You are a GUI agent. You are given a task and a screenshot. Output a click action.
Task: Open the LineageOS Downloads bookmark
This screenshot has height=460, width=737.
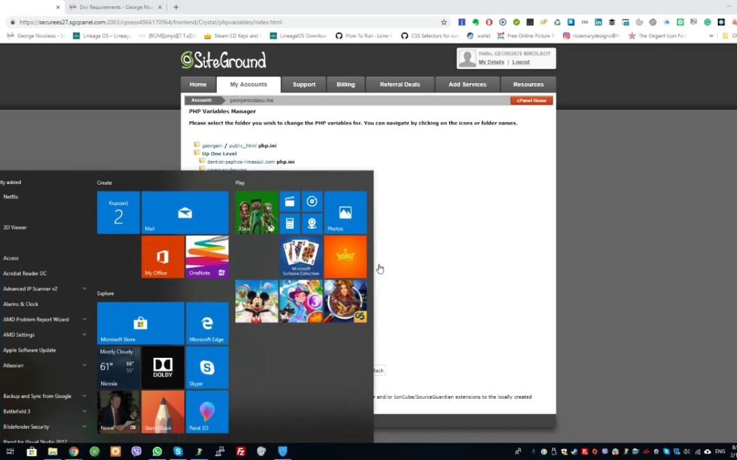(299, 35)
